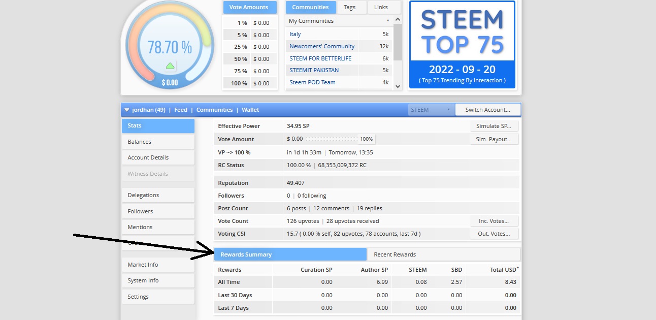Screen dimensions: 656x320
Task: Open the Vote Amounts tab
Action: pyautogui.click(x=249, y=7)
